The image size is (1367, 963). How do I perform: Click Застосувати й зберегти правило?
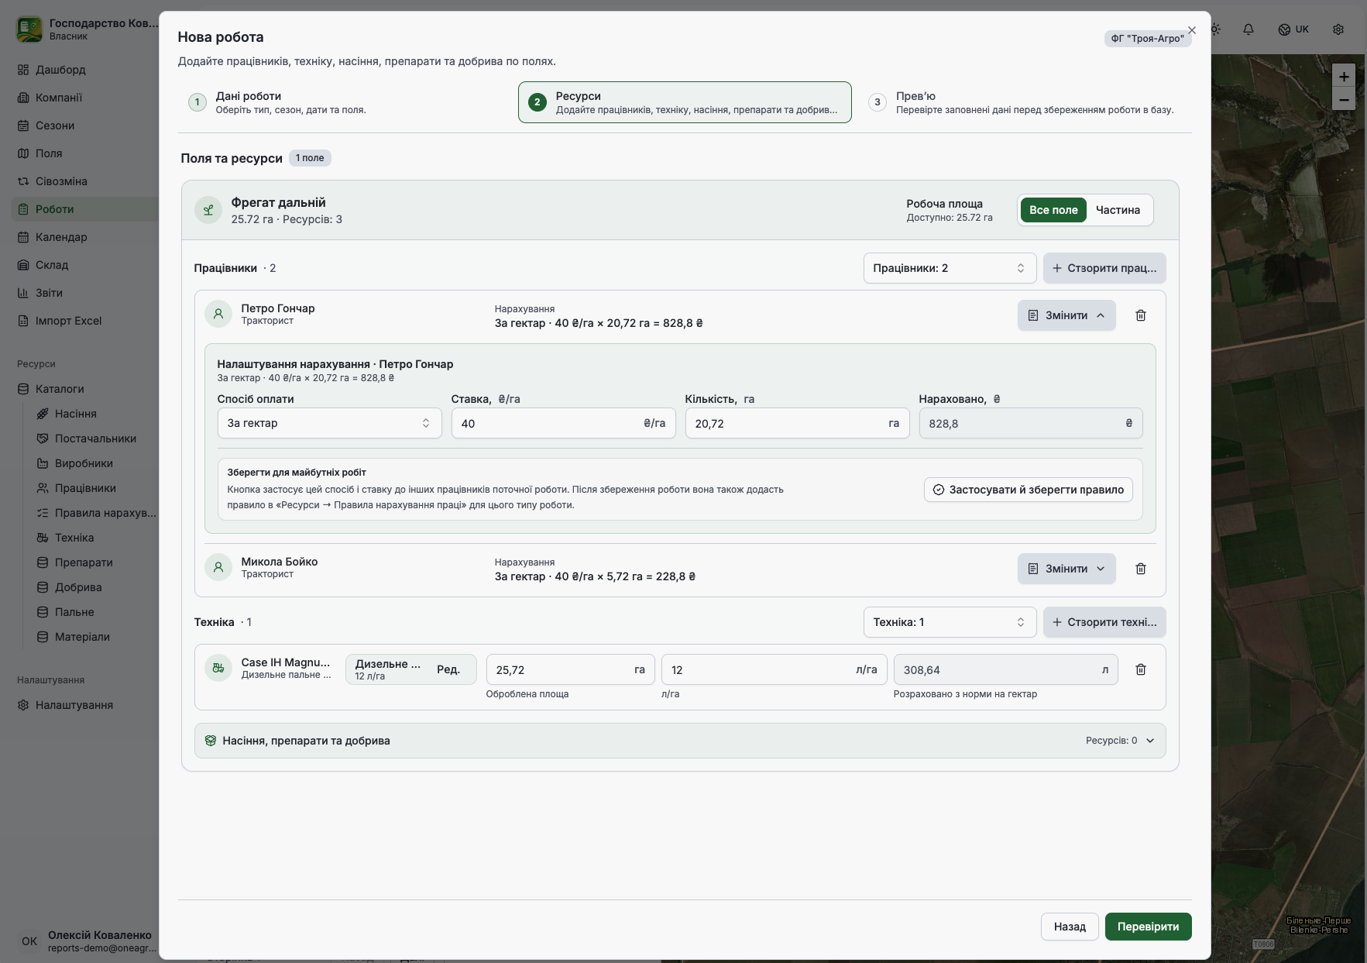point(1029,490)
